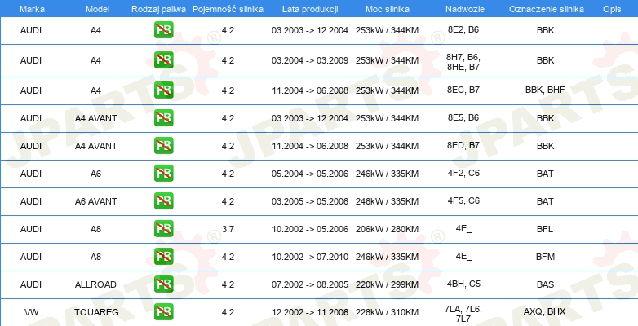The height and width of the screenshot is (326, 638).
Task: Click the fuel icon in the 8EC, B7 row
Action: click(163, 90)
